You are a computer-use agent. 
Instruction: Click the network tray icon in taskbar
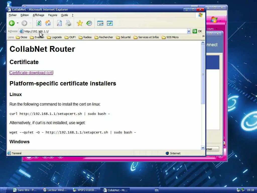coord(238,190)
